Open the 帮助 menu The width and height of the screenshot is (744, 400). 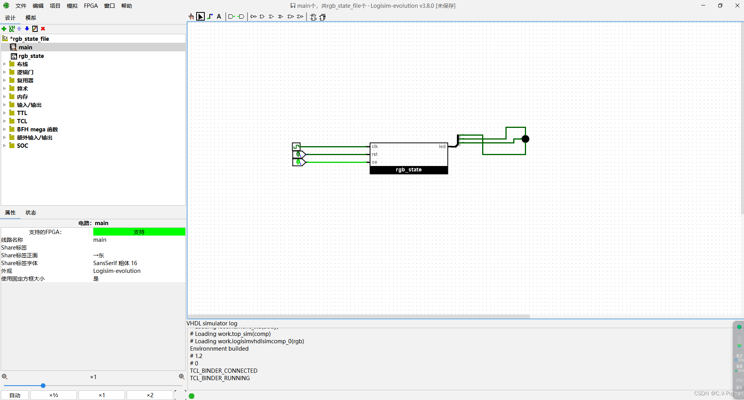pyautogui.click(x=127, y=6)
